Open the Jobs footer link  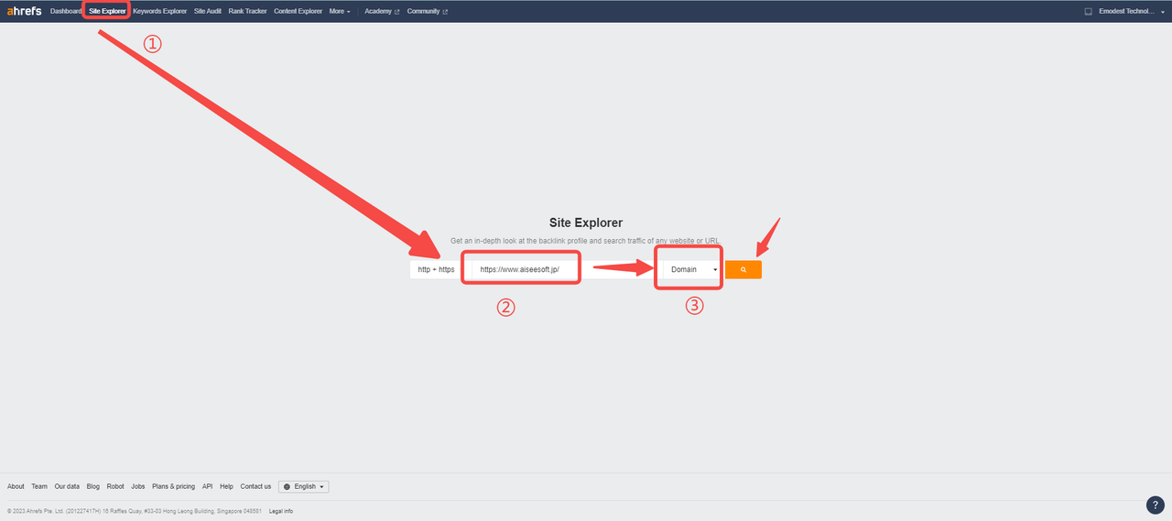(x=138, y=486)
